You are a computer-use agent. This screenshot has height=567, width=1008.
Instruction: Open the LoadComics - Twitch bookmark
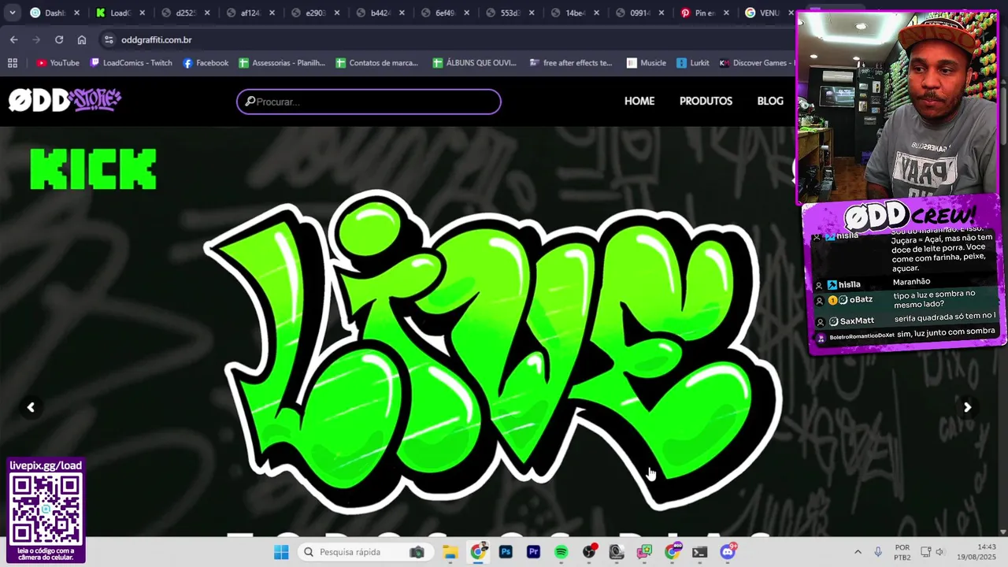(x=131, y=63)
